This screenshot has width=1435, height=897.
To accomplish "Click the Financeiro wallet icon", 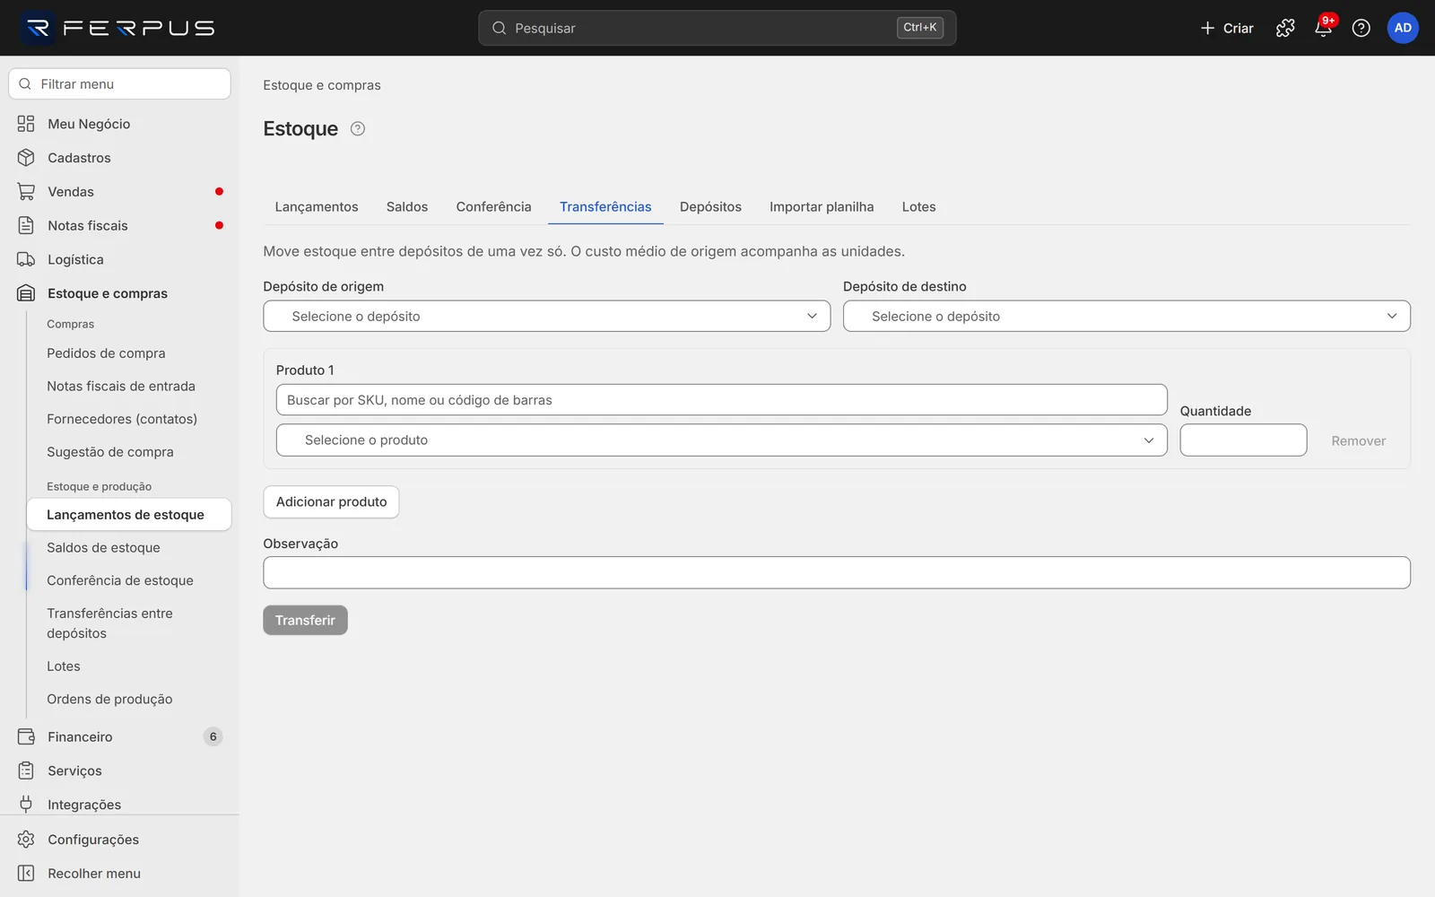I will click(x=26, y=736).
